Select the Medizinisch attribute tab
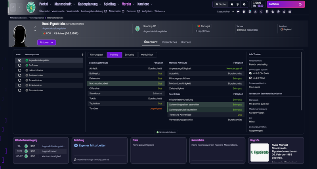 point(147,55)
